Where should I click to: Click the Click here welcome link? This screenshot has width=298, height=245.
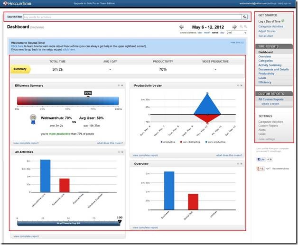(x=17, y=46)
